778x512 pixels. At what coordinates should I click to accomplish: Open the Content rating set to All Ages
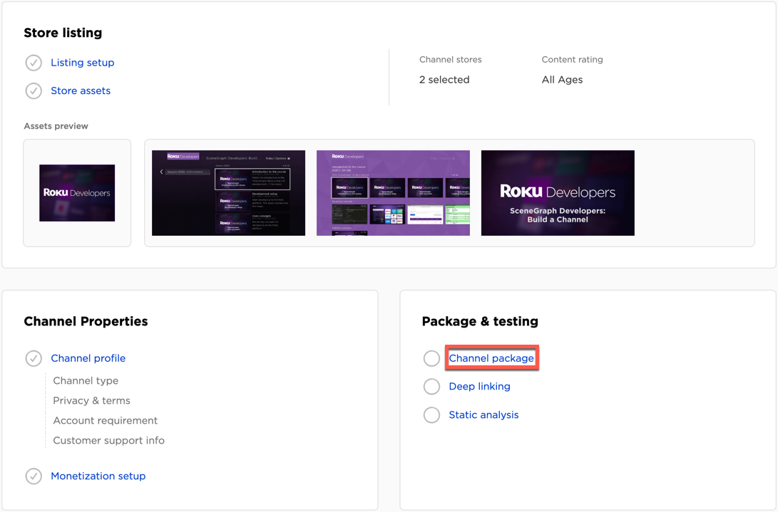(x=562, y=80)
